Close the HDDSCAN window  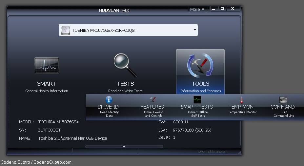pyautogui.click(x=233, y=9)
